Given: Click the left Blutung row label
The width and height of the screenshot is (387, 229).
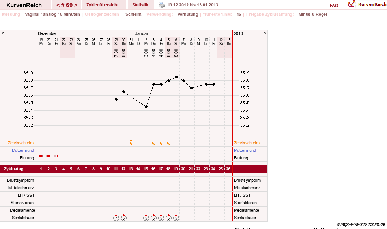Looking at the screenshot, I should click(x=27, y=158).
